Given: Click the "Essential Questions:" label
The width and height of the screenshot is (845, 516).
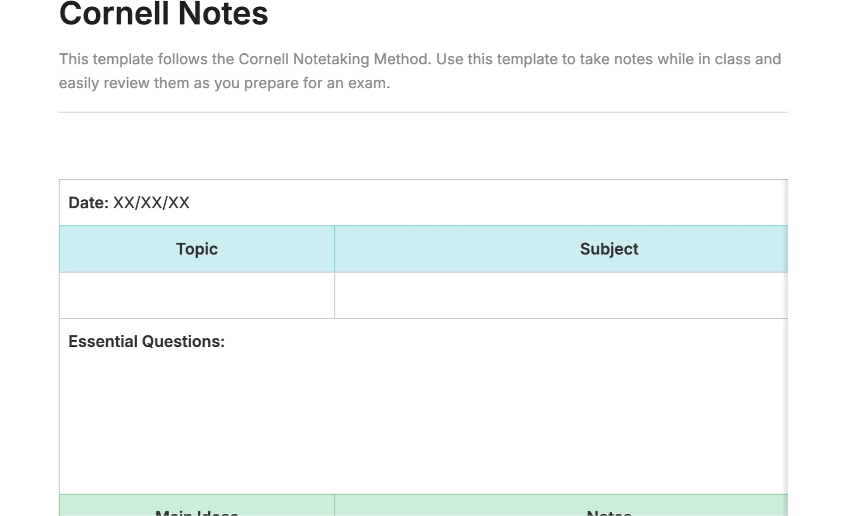Looking at the screenshot, I should coord(147,342).
